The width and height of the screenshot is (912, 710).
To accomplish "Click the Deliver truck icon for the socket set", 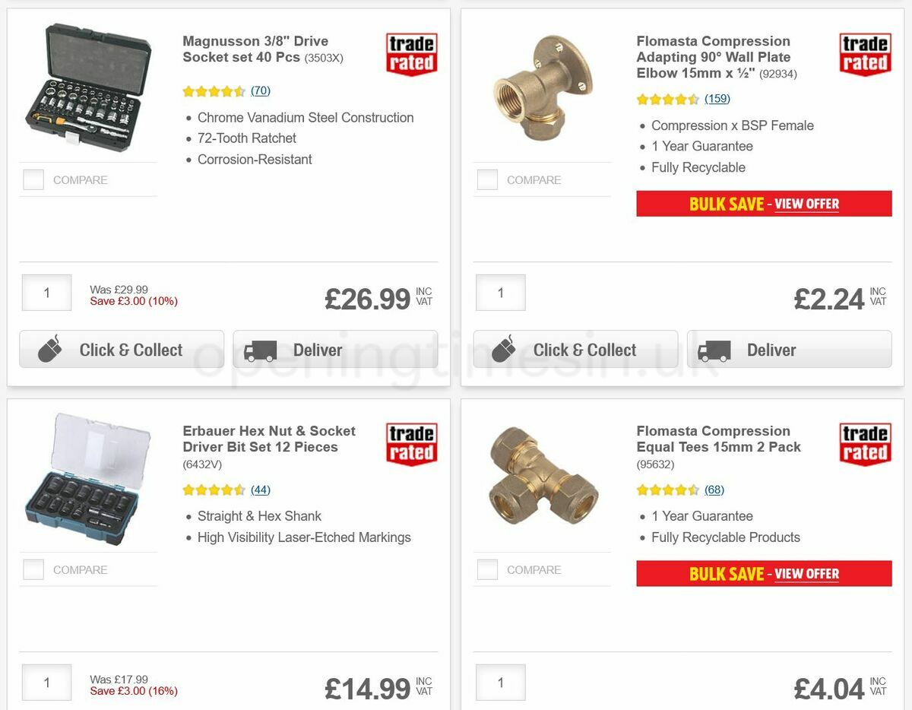I will point(259,350).
